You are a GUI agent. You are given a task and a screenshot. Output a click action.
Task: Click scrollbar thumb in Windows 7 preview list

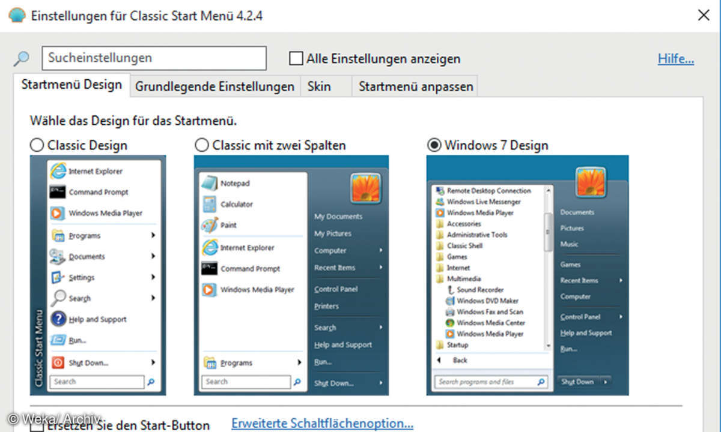point(548,232)
